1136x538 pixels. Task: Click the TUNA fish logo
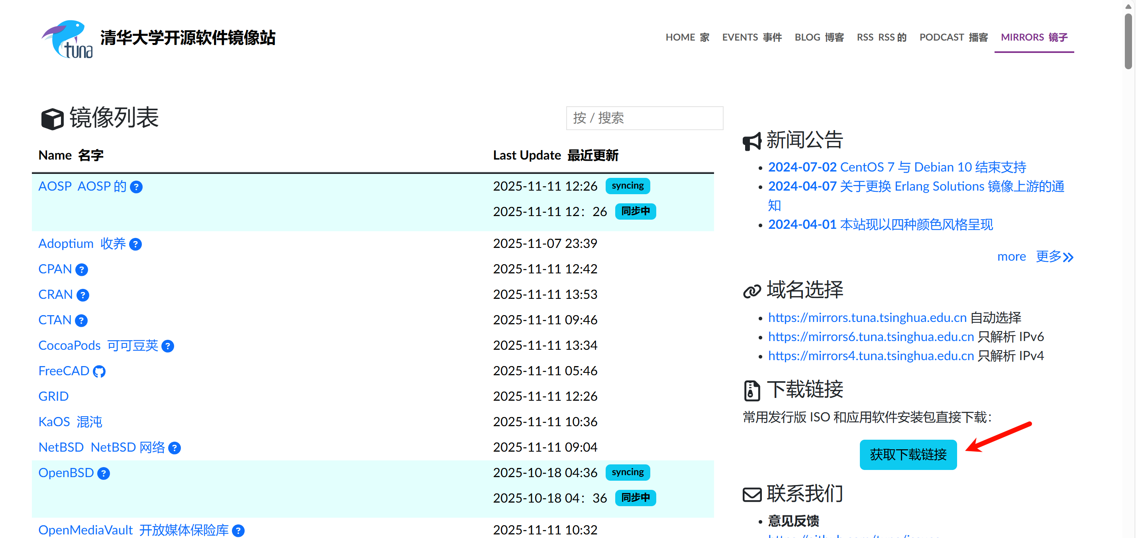pyautogui.click(x=67, y=39)
